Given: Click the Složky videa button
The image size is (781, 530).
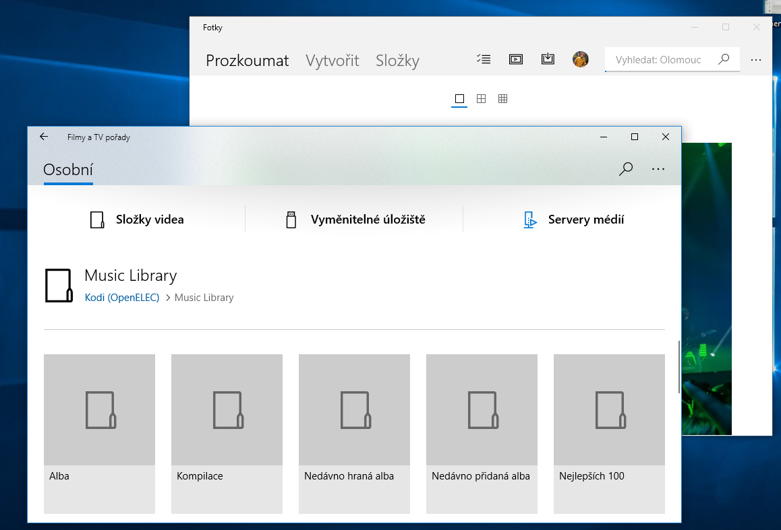Looking at the screenshot, I should tap(137, 220).
